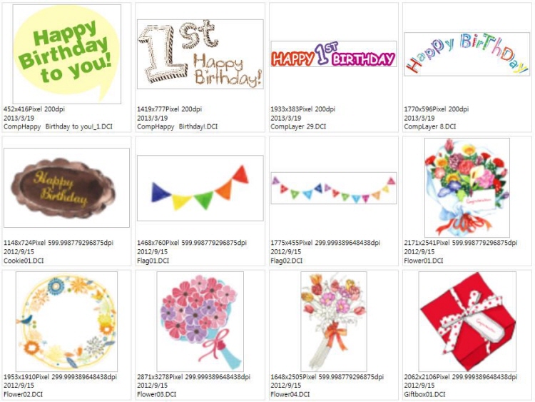535x402 pixels.
Task: Select the Flower03.DCI file name label
Action: (156, 394)
